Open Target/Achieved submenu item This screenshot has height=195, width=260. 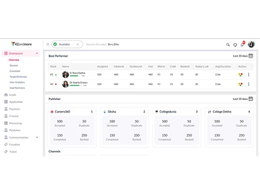(x=18, y=76)
